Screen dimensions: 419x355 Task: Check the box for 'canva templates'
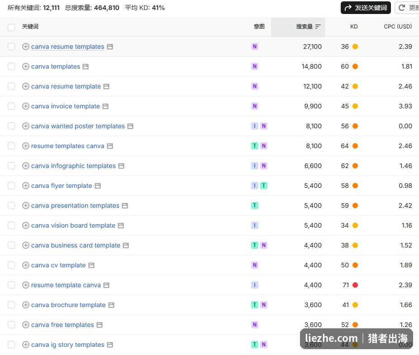pos(11,66)
